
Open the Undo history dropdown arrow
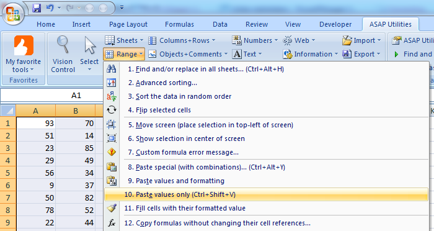(59, 8)
